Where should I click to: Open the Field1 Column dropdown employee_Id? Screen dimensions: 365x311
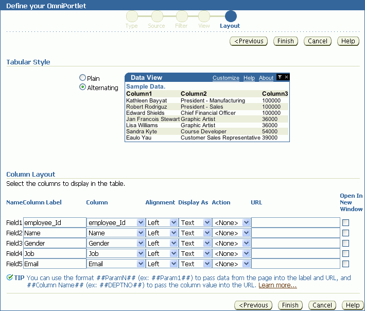[x=116, y=223]
